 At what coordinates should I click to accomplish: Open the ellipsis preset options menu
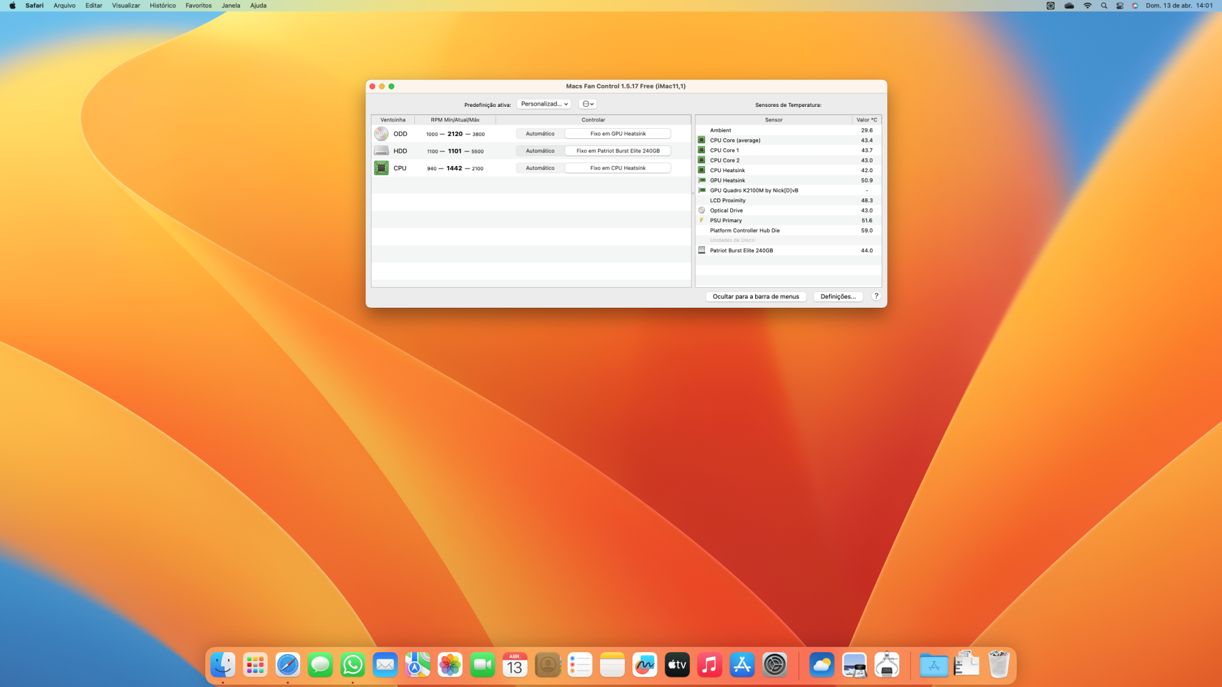click(x=588, y=104)
